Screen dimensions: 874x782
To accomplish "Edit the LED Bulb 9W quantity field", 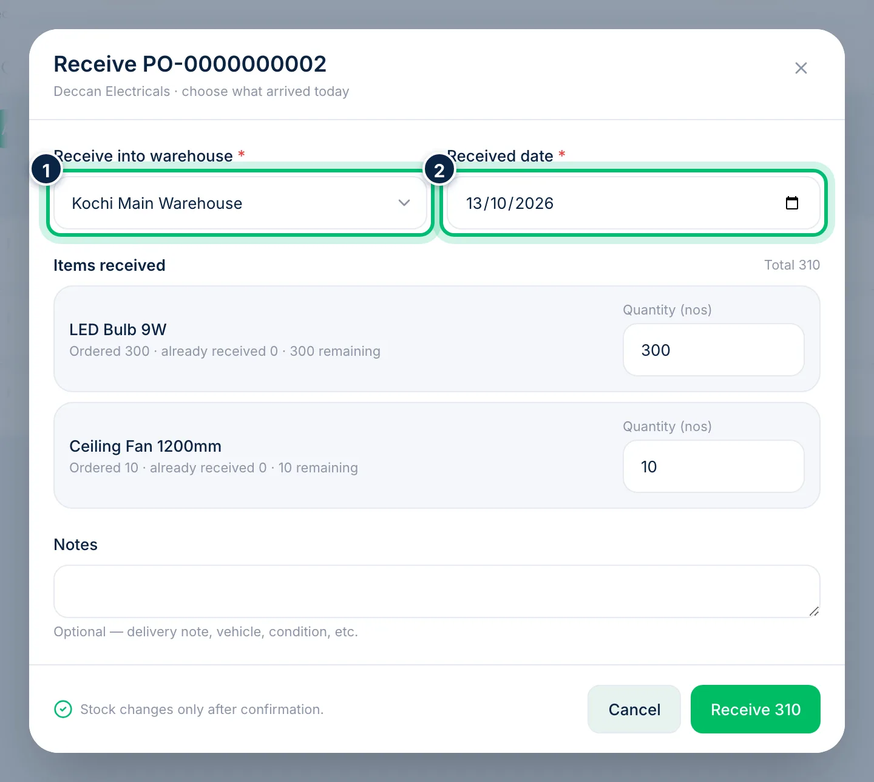I will [713, 350].
